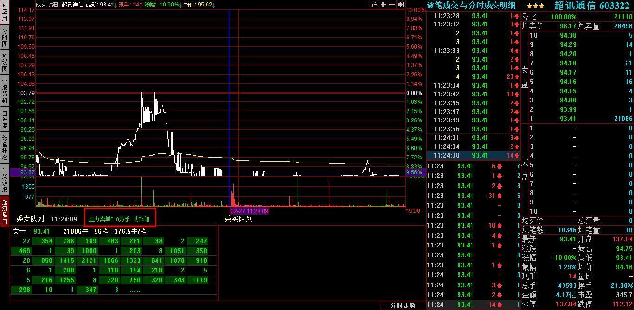Click the three-star rating icon

click(535, 6)
